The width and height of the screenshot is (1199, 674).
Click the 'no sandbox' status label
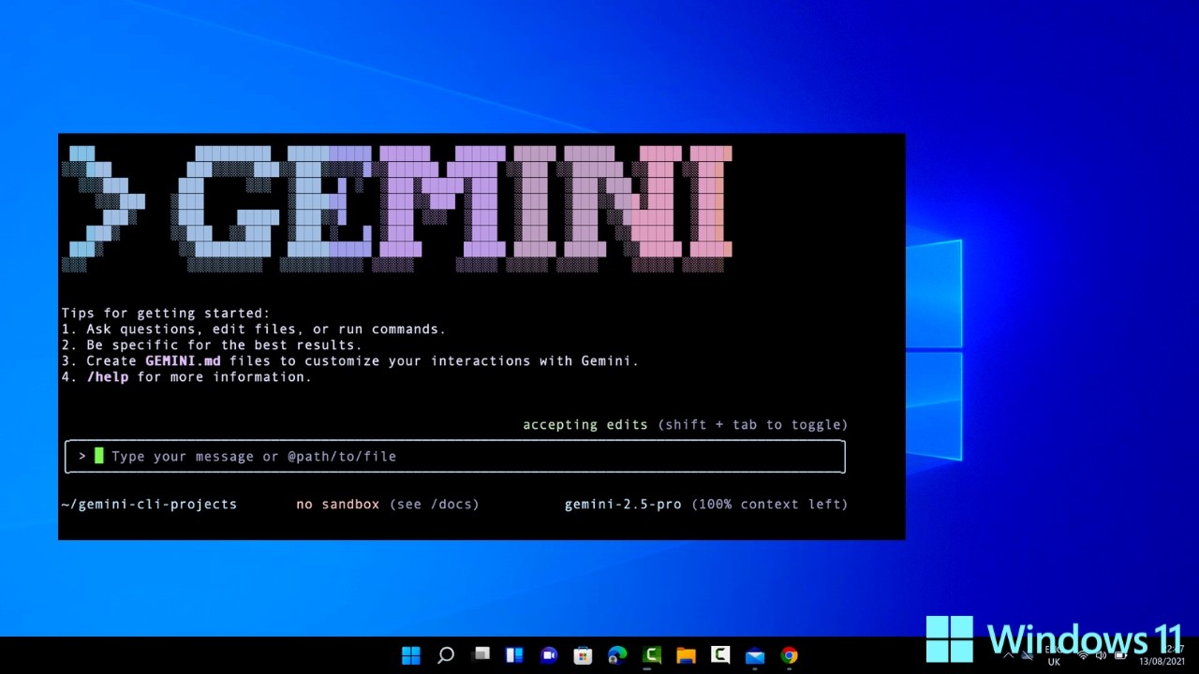click(x=338, y=505)
